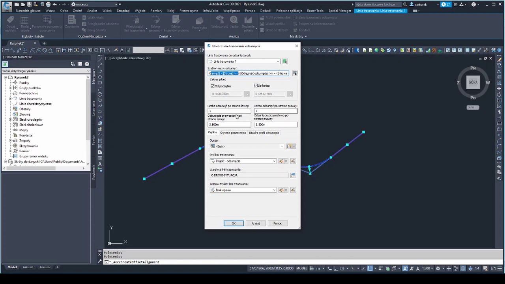505x284 pixels.
Task: Click the Liczba odsunięć po stronie lewej field
Action: click(229, 111)
